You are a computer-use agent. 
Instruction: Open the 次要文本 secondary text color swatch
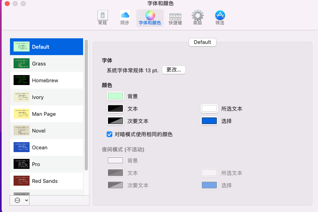coord(115,121)
